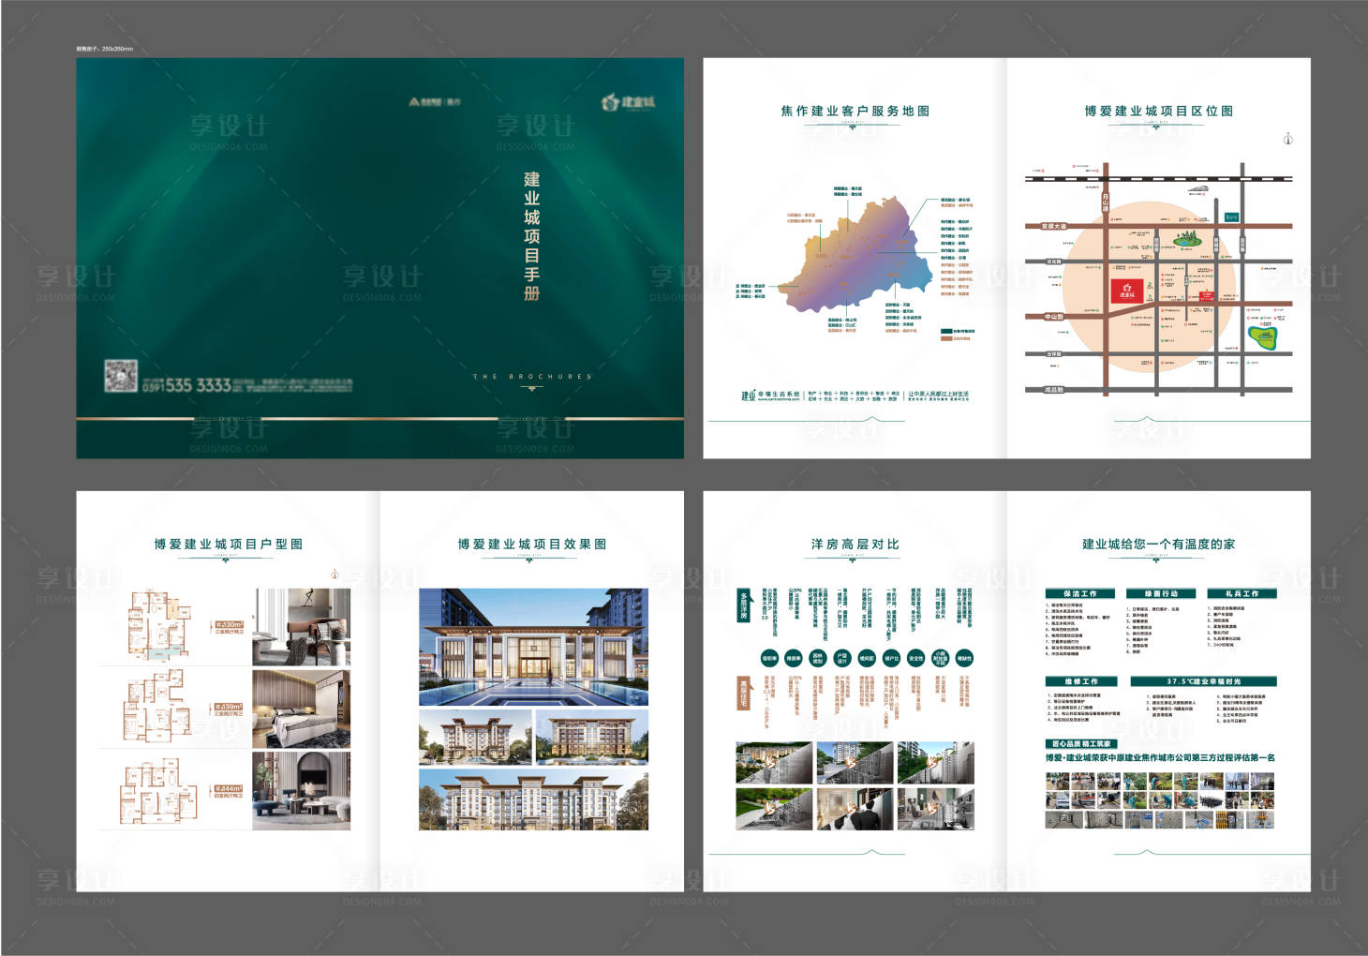
Task: Click the 建业城 gold logo on the cover
Action: pos(628,101)
